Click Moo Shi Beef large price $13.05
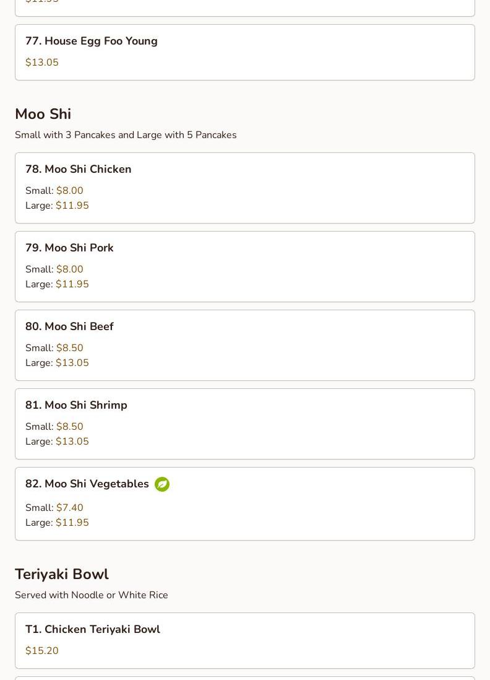The width and height of the screenshot is (490, 680). click(x=72, y=363)
